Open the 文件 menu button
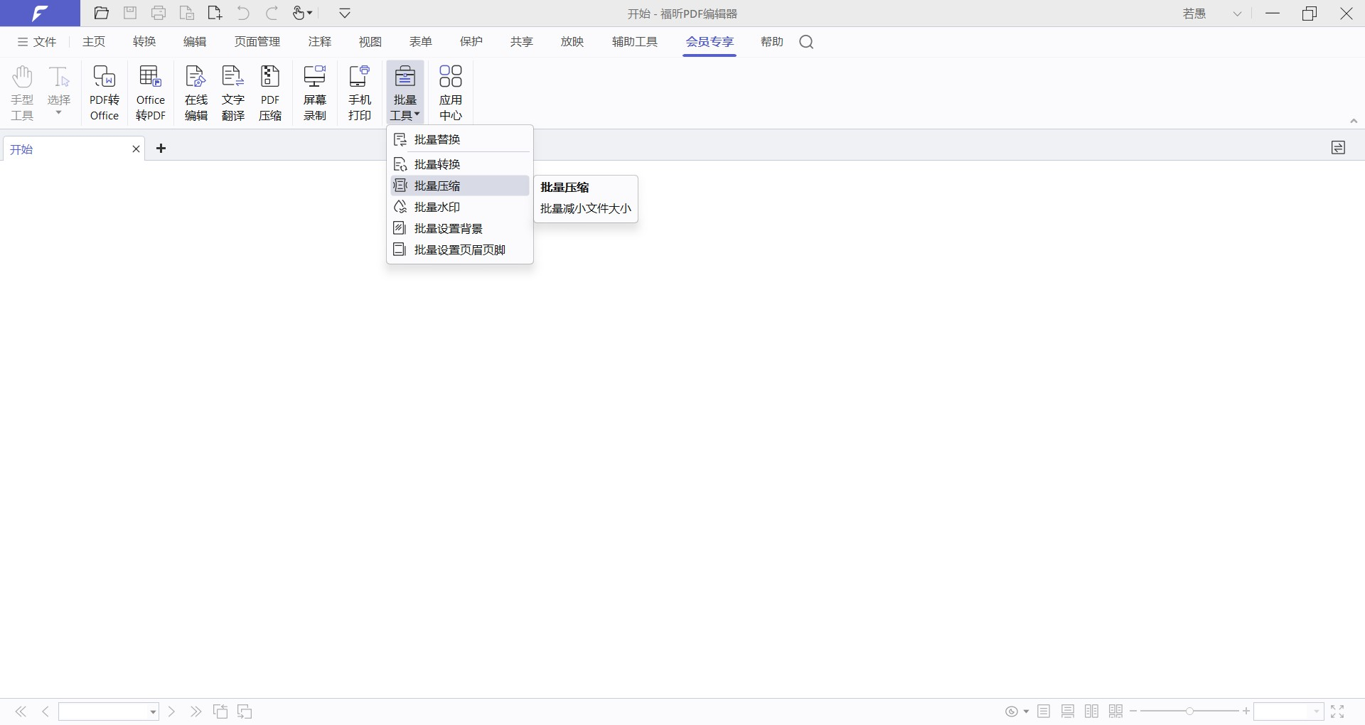The height and width of the screenshot is (725, 1365). [x=37, y=42]
